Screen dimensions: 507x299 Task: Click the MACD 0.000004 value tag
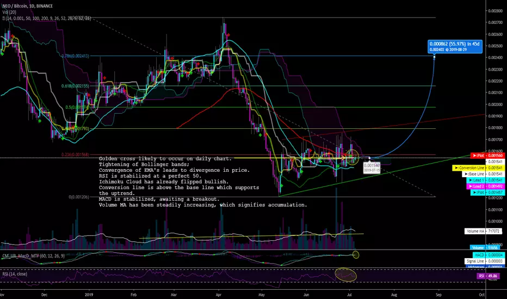[489, 255]
